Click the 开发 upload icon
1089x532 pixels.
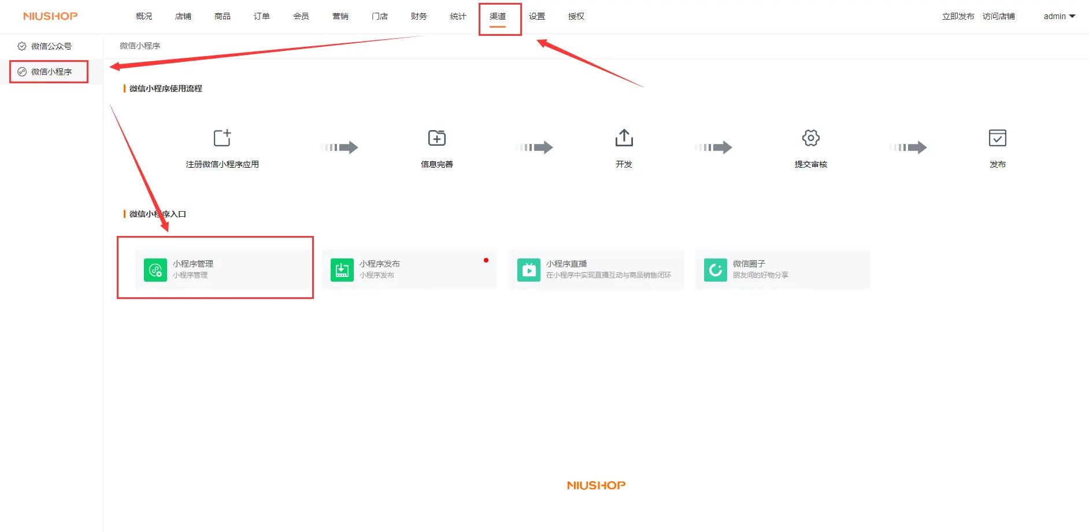point(624,138)
